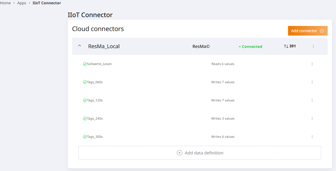This screenshot has width=336, height=171.
Task: Click the data transfer arrows icon
Action: pos(286,46)
